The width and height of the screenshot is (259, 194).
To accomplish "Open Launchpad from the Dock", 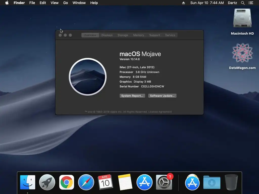I will click(47, 182).
